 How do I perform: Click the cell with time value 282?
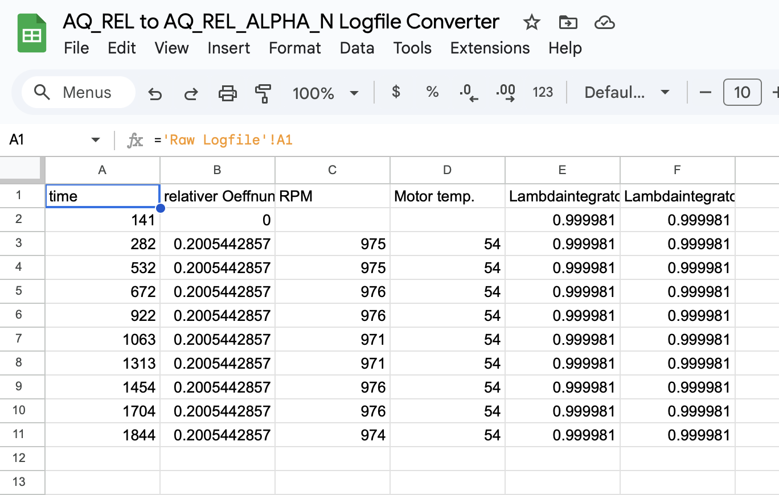tap(102, 244)
